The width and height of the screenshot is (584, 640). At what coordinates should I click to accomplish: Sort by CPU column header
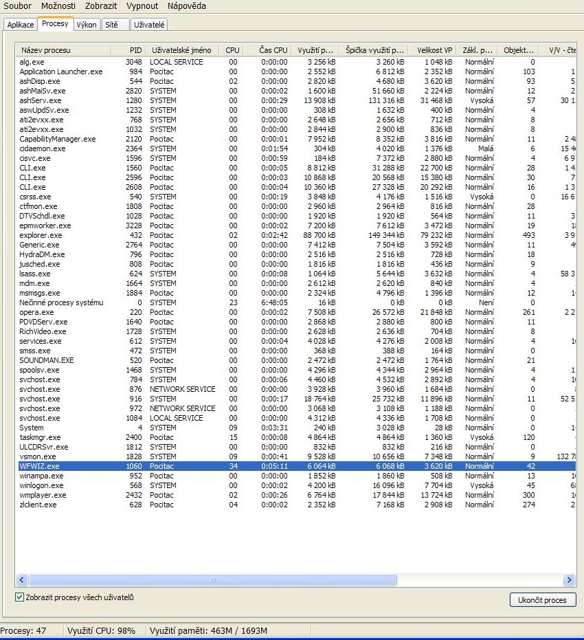[232, 50]
